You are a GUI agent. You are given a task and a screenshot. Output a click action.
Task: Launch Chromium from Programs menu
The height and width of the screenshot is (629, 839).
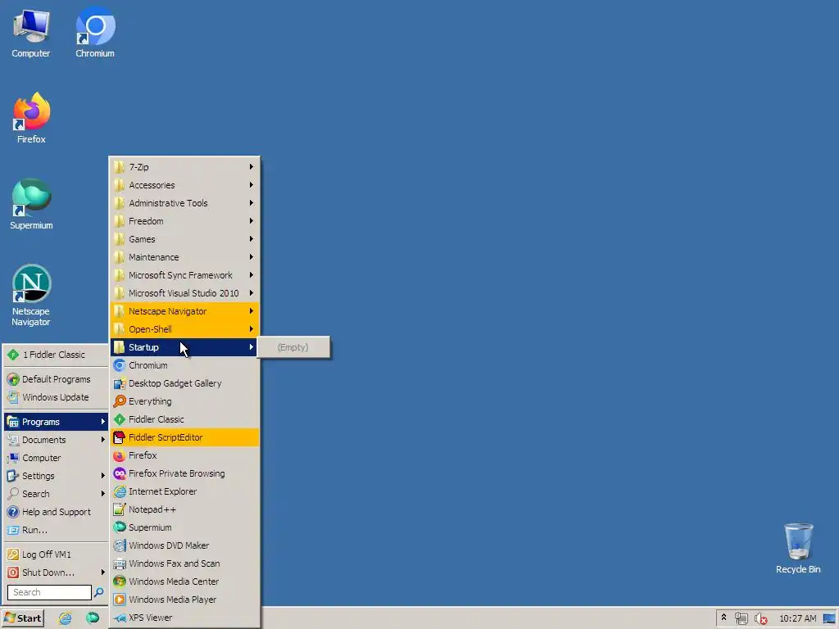pos(184,365)
